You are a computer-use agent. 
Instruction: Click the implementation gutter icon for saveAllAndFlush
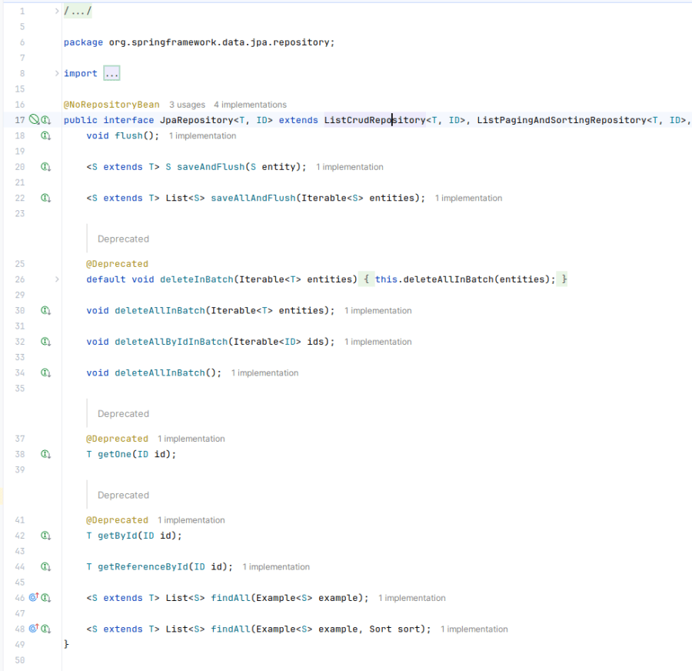[x=46, y=198]
